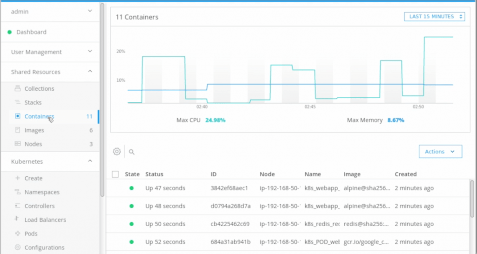Viewport: 477px width, 254px height.
Task: Click the Max Memory value 8.67%
Action: [396, 120]
